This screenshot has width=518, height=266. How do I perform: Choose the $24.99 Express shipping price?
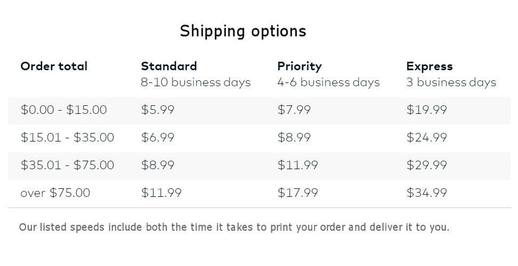pos(427,138)
